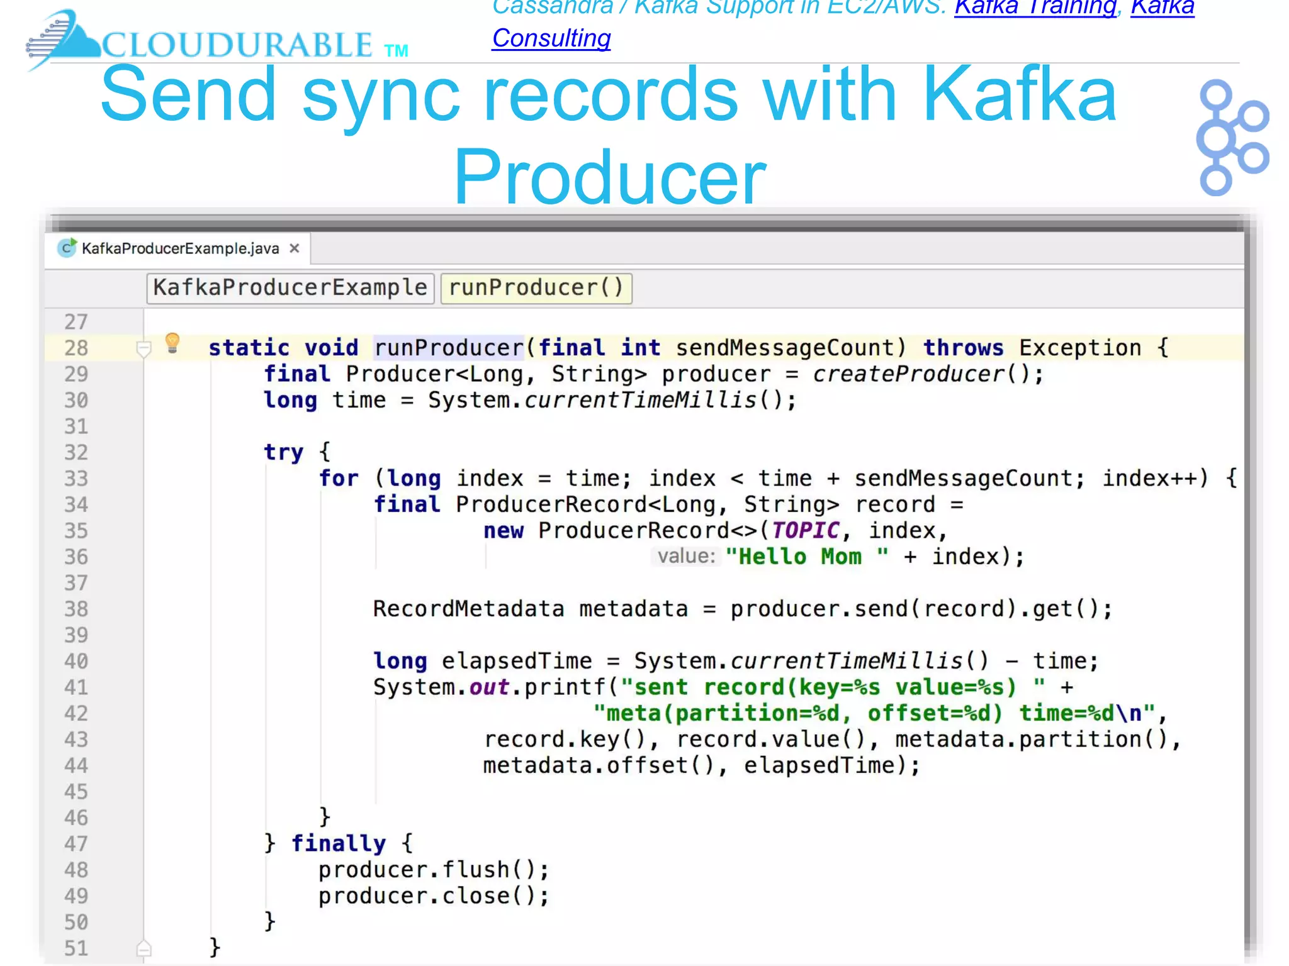
Task: Click the fold end marker at line 51
Action: coord(144,948)
